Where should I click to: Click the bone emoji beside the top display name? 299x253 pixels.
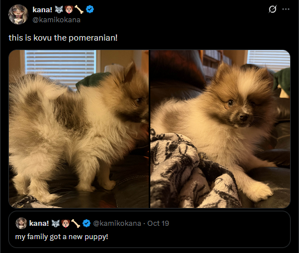coord(79,9)
